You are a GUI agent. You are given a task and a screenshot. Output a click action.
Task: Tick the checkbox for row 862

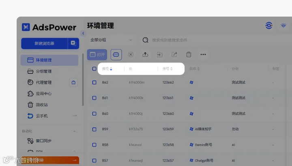(94, 82)
